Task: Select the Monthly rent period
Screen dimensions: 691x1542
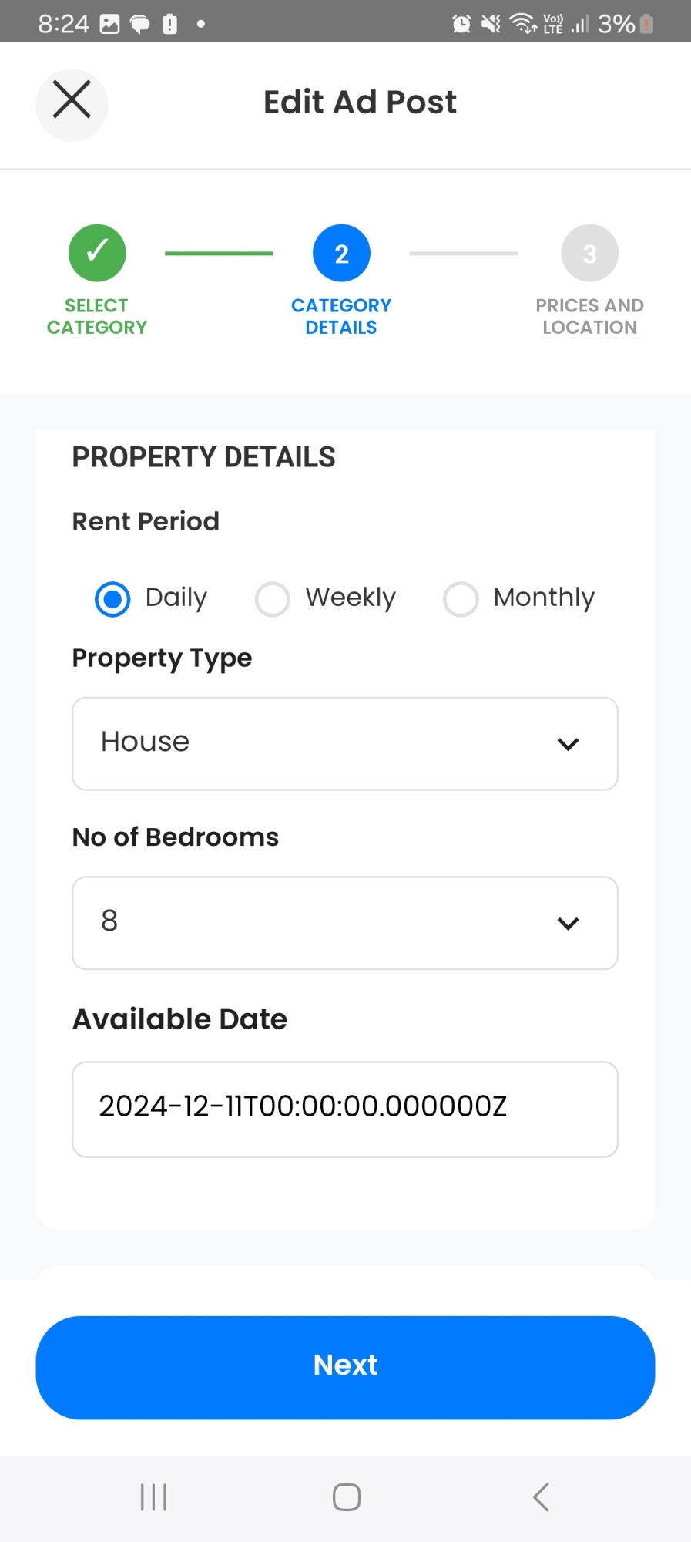Action: point(461,599)
